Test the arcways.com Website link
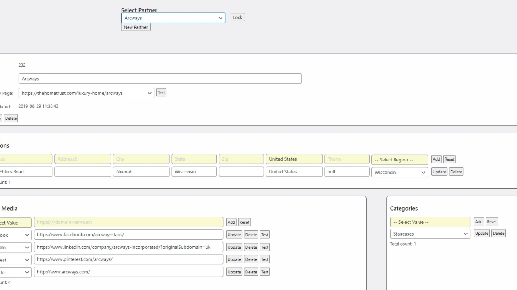The width and height of the screenshot is (517, 290). (x=265, y=272)
